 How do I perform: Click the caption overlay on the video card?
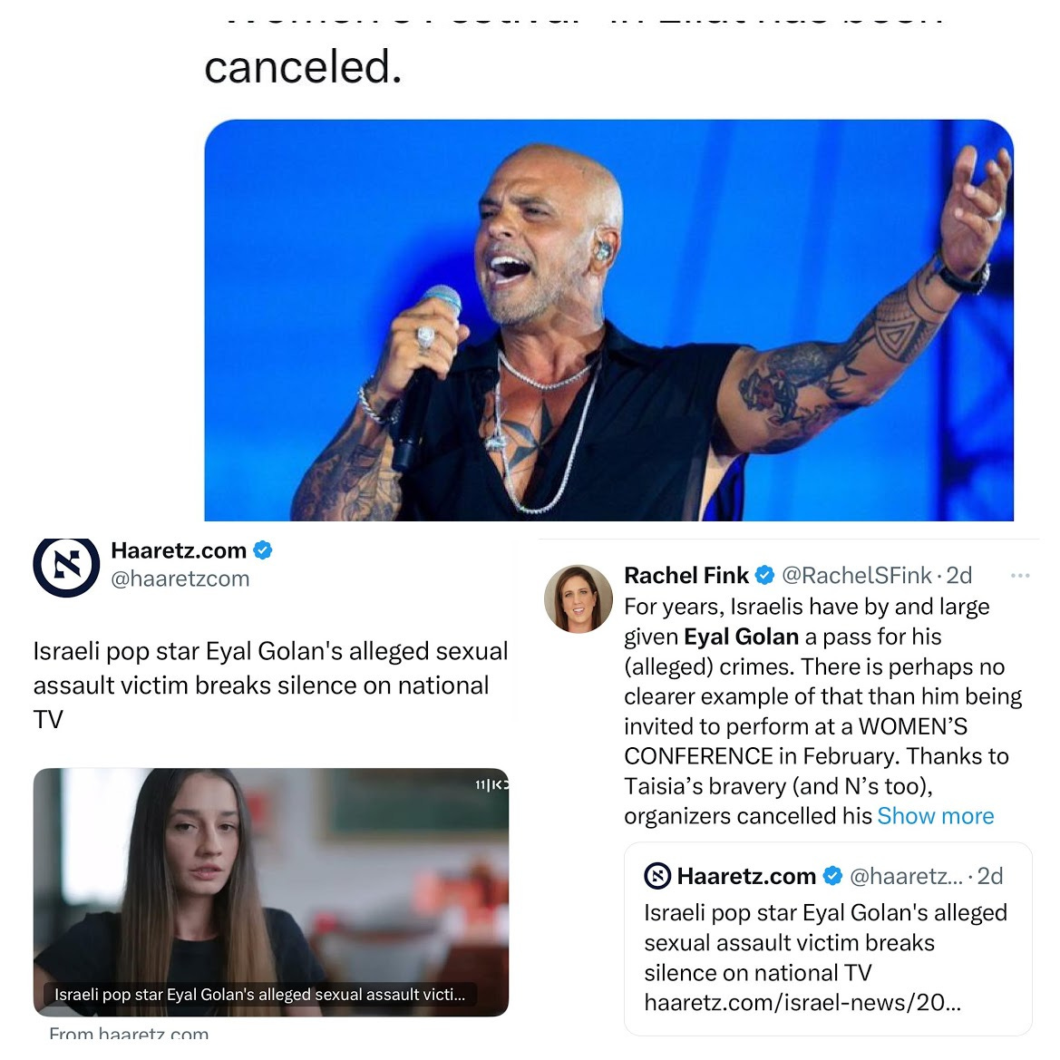tap(259, 995)
